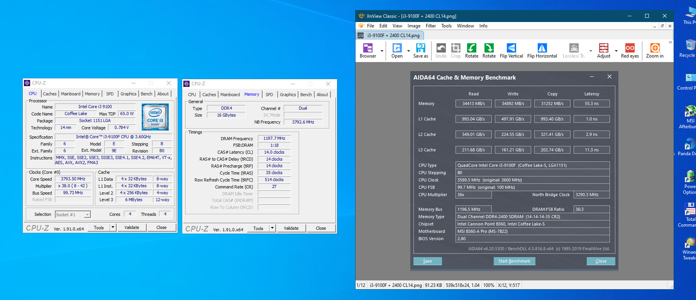Expand Tools dropdown arrow in CPU-Z memory window
Image resolution: width=696 pixels, height=300 pixels.
click(x=272, y=228)
